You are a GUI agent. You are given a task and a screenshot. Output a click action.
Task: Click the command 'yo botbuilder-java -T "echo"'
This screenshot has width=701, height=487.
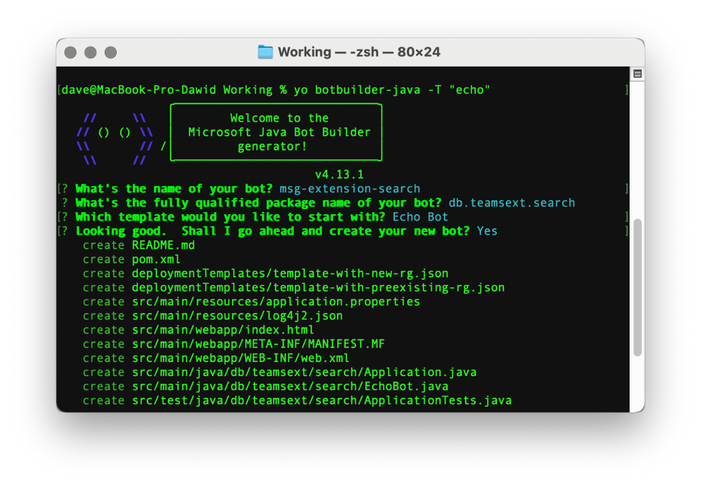(392, 90)
